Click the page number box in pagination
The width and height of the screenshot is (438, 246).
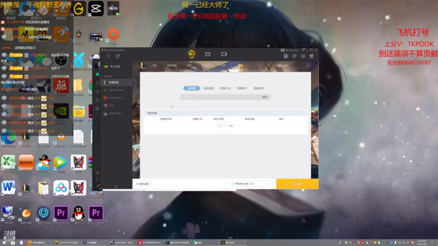point(220,126)
